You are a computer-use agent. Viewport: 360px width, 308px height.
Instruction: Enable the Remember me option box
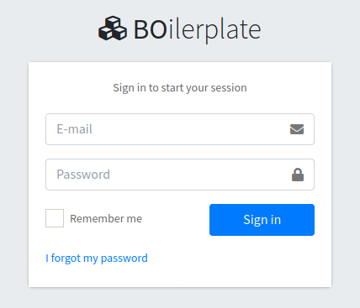tap(55, 218)
